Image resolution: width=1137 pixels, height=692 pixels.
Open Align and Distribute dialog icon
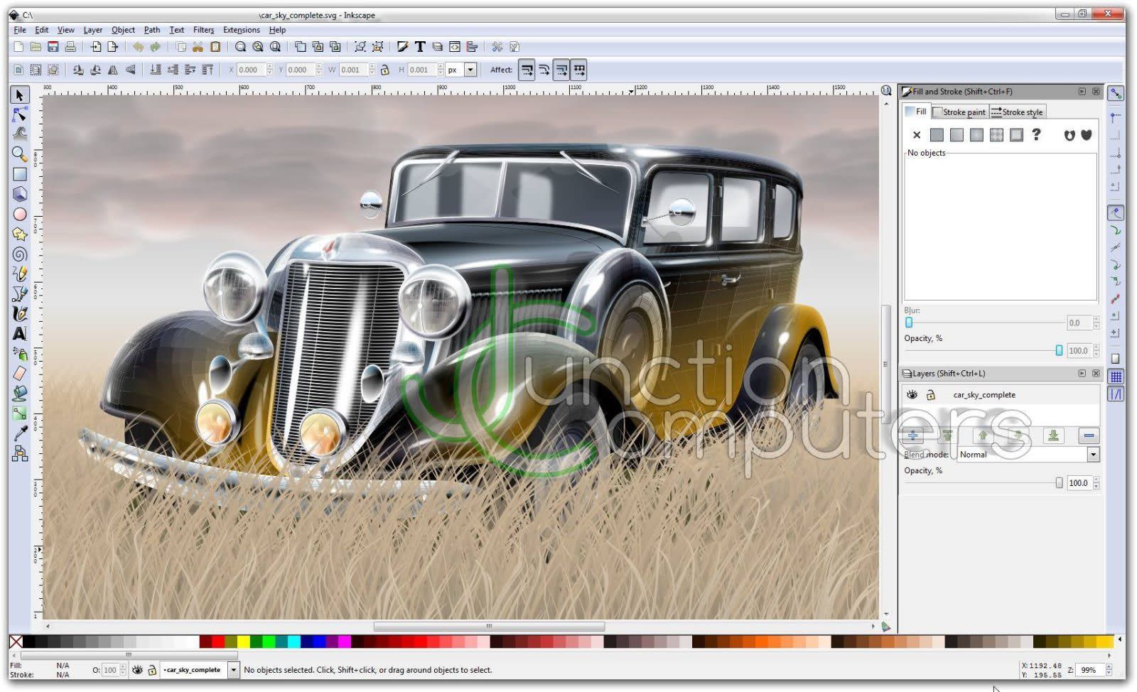(472, 47)
